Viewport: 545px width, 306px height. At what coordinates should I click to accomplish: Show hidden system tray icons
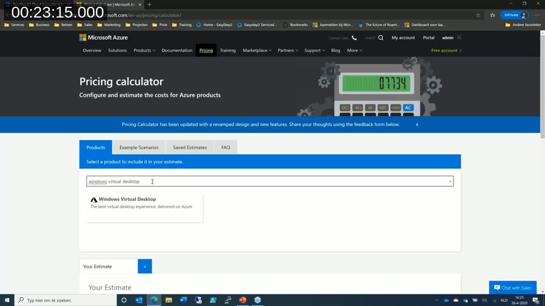[437, 300]
